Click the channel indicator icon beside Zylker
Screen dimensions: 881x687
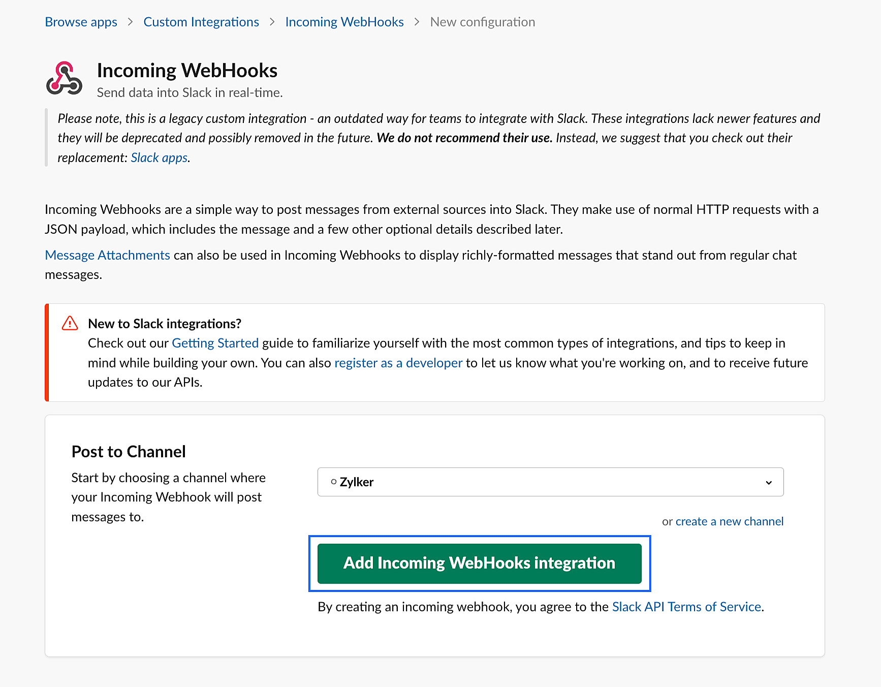click(334, 481)
